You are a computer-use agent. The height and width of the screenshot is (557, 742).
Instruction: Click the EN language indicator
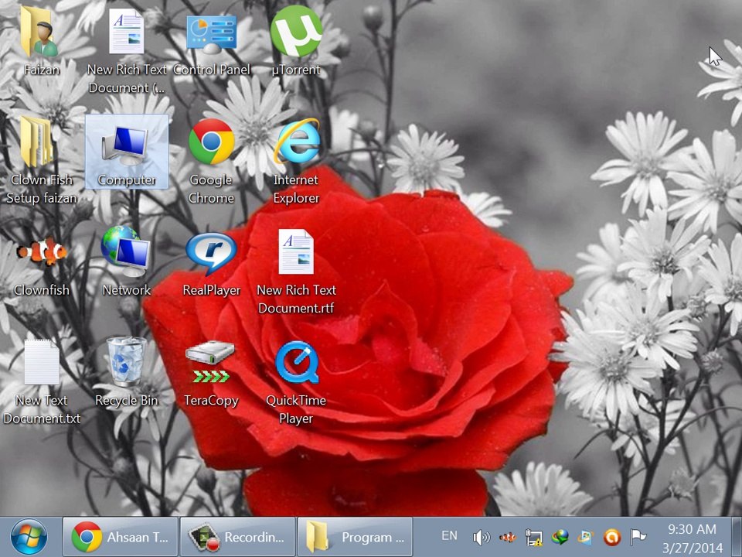[x=449, y=535]
